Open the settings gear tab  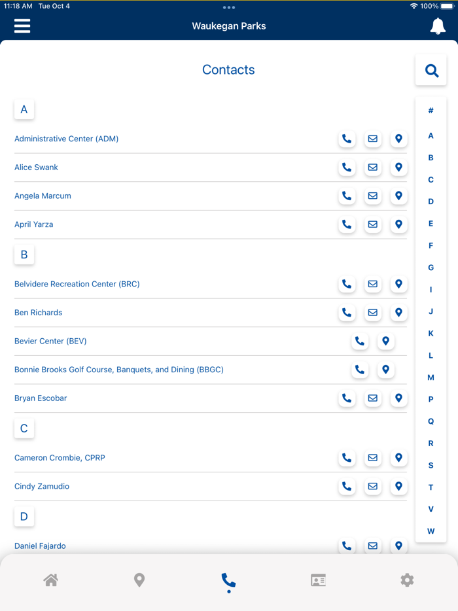(407, 580)
